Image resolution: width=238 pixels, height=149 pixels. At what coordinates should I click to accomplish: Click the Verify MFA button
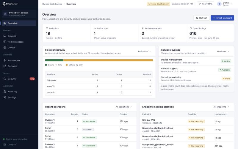[x=206, y=4]
